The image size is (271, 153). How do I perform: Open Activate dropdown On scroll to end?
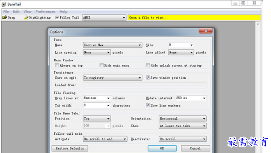click(x=105, y=139)
